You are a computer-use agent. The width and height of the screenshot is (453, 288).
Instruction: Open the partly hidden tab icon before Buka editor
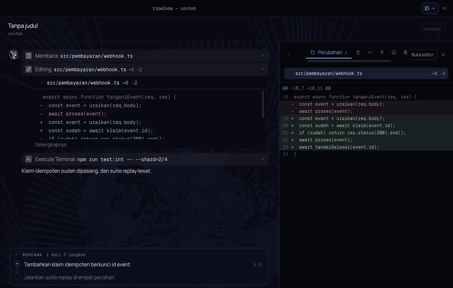(405, 52)
